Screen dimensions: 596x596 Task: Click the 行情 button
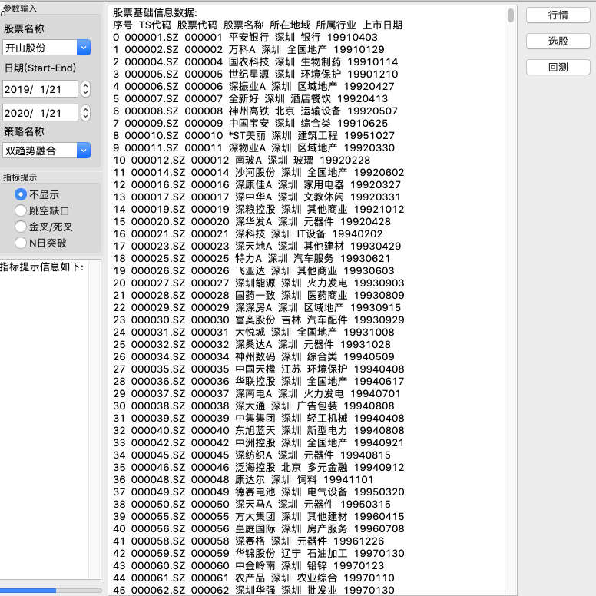click(558, 15)
